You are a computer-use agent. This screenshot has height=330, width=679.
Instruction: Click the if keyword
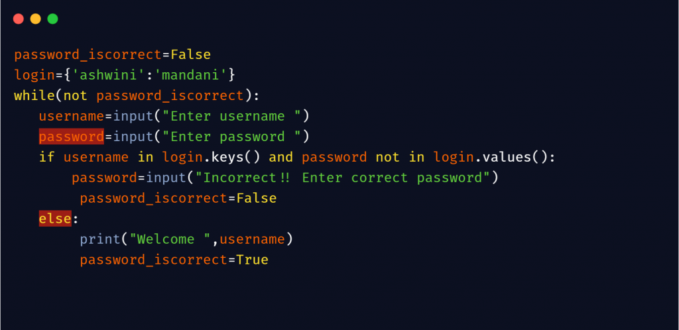(47, 157)
